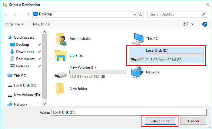The image size is (212, 129).
Task: Unpin Desktop from Quick access
Action: pyautogui.click(x=40, y=45)
